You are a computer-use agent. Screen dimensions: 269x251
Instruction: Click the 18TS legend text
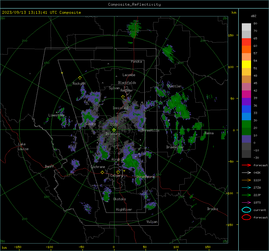(x=257, y=203)
